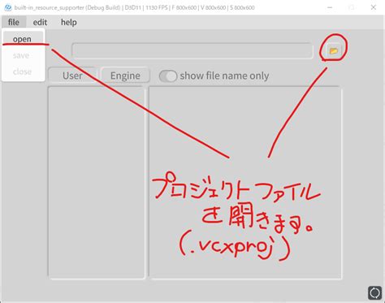Minimize the application window
Image resolution: width=385 pixels, height=303 pixels.
point(330,7)
